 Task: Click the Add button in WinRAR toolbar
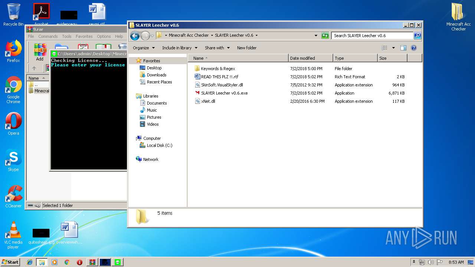point(40,52)
